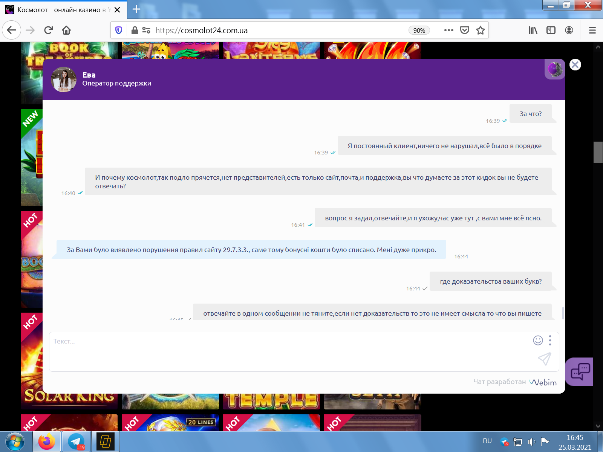
Task: Switch the RU keyboard language indicator
Action: tap(487, 441)
